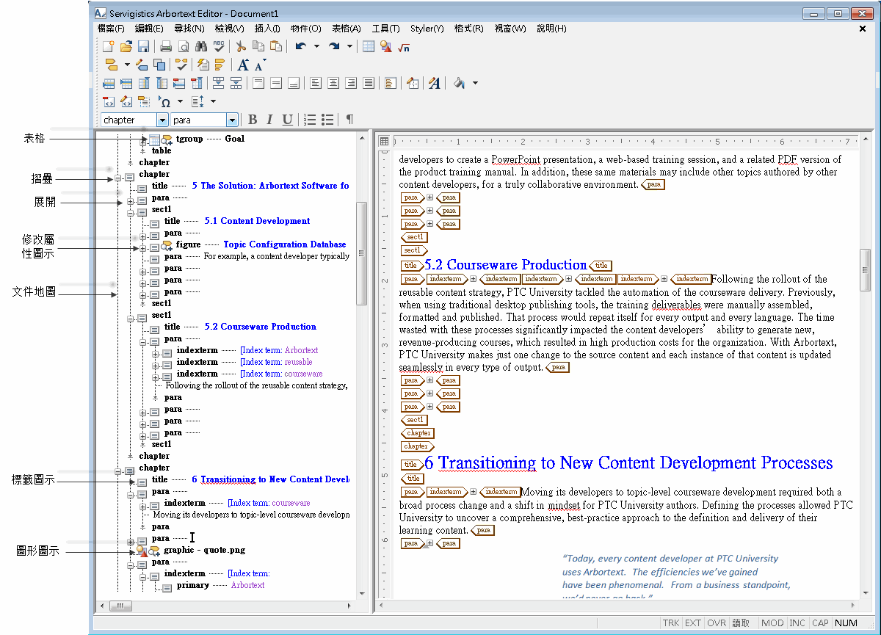This screenshot has width=881, height=635.
Task: Collapse the chapter node above title 5
Action: [117, 178]
